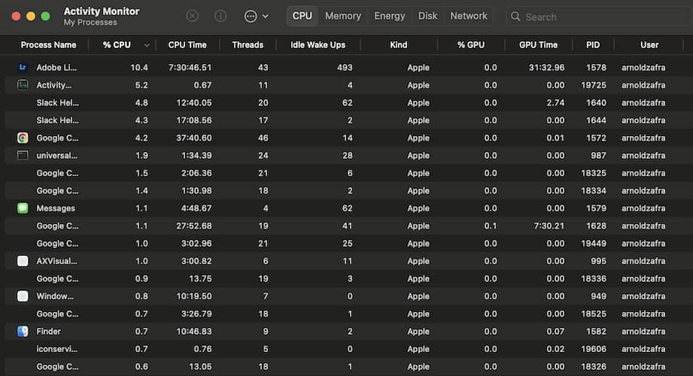Sort by the PID column header
Image resolution: width=693 pixels, height=376 pixels.
click(593, 45)
